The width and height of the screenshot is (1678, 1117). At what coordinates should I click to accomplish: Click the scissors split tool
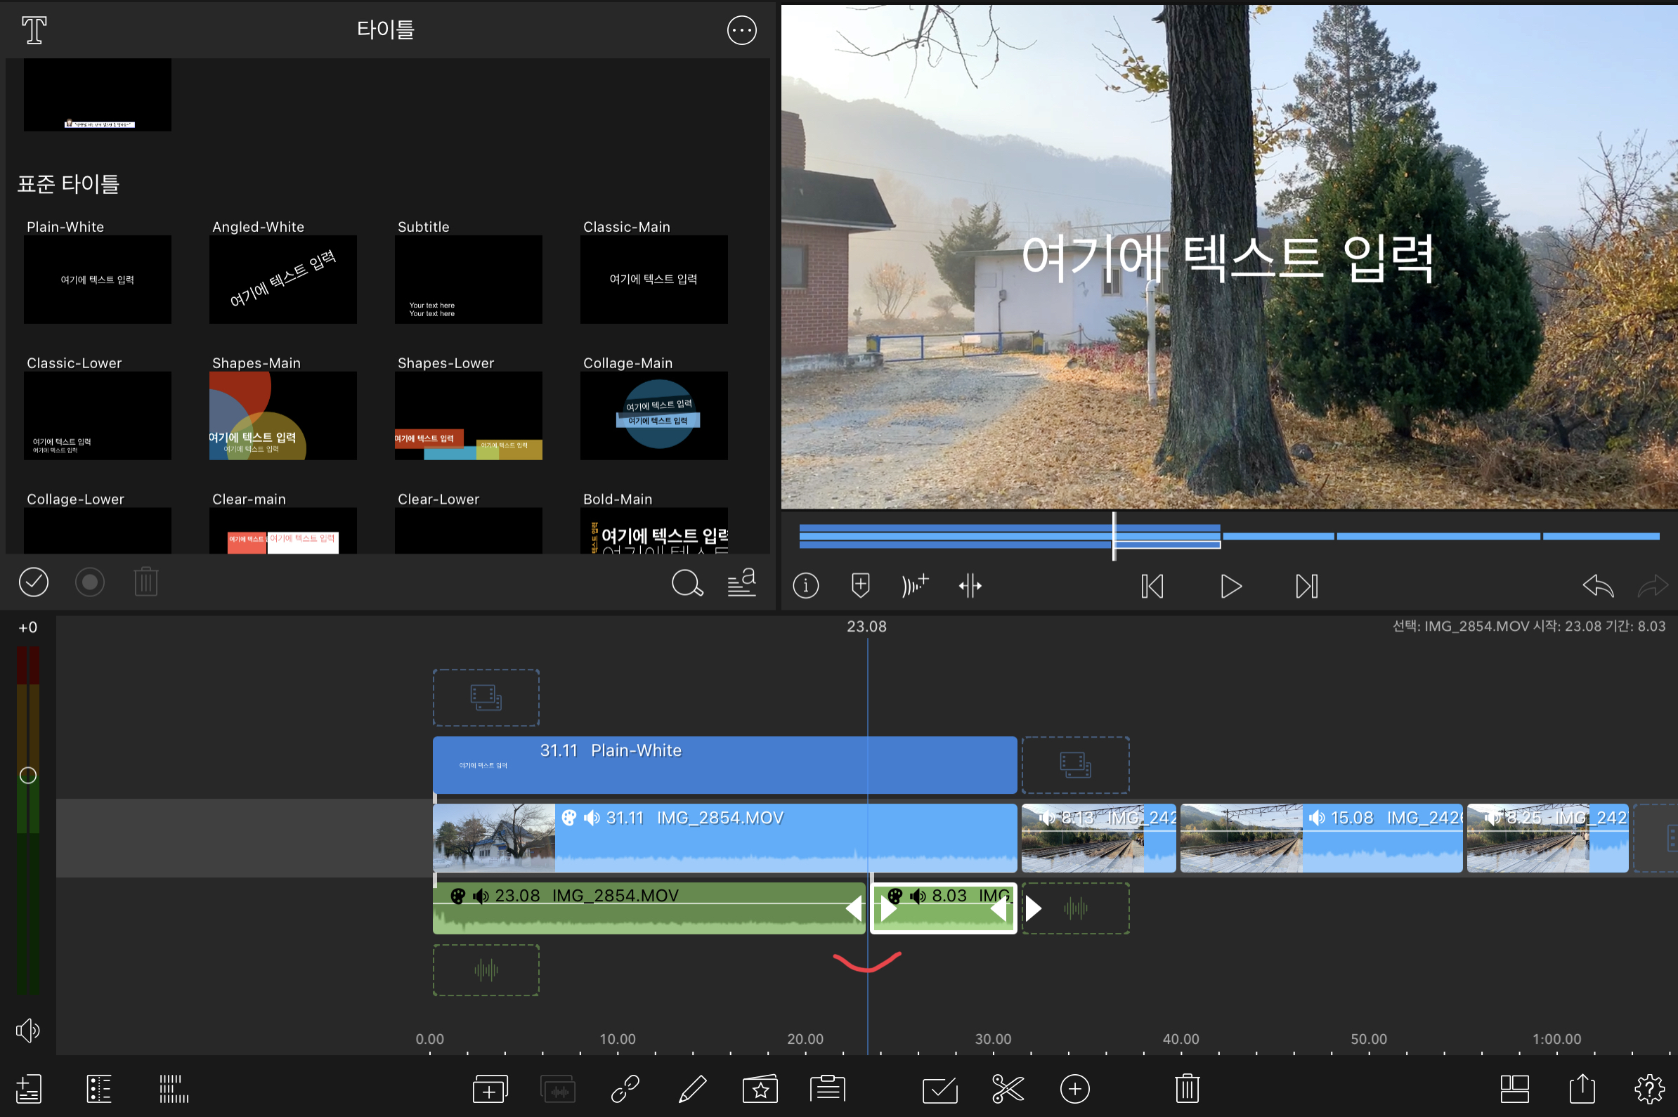coord(1007,1088)
